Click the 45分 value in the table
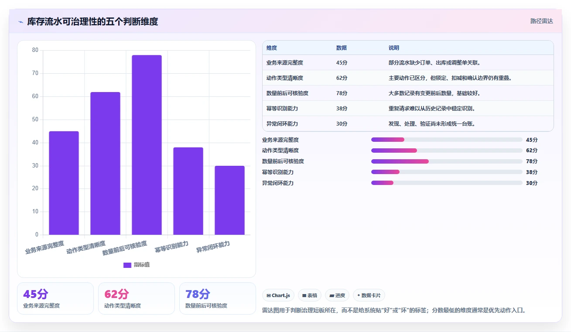Viewport: 571px width, 332px height. (342, 63)
